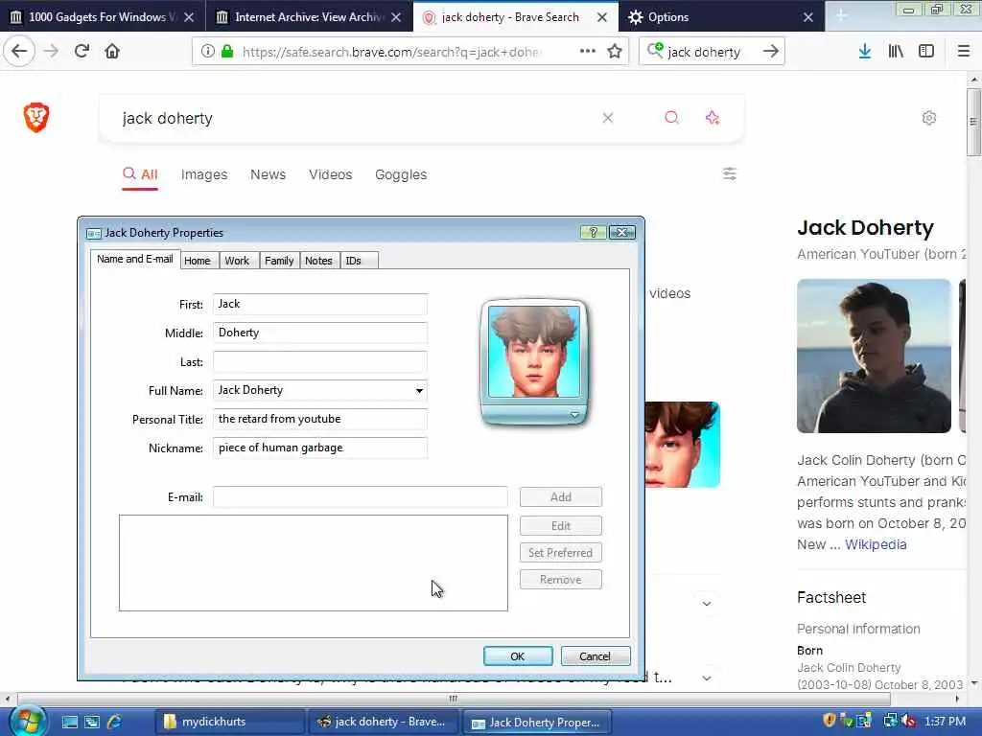Open Full Name dropdown arrow

pos(419,391)
